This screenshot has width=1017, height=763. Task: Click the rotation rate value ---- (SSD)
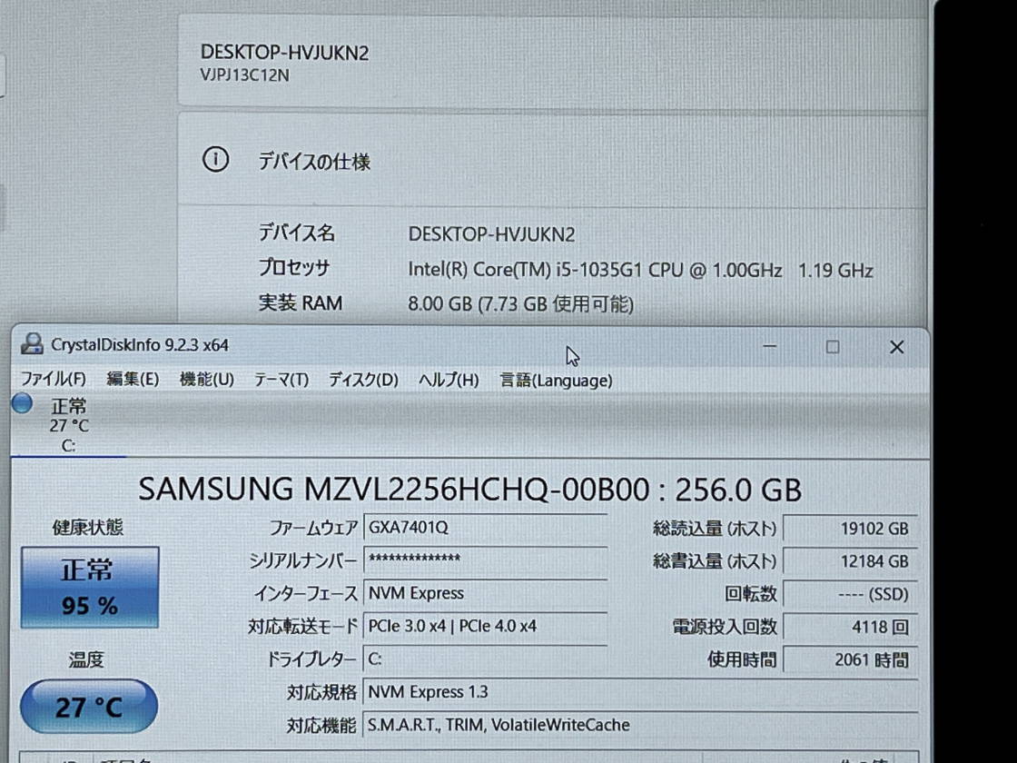850,594
